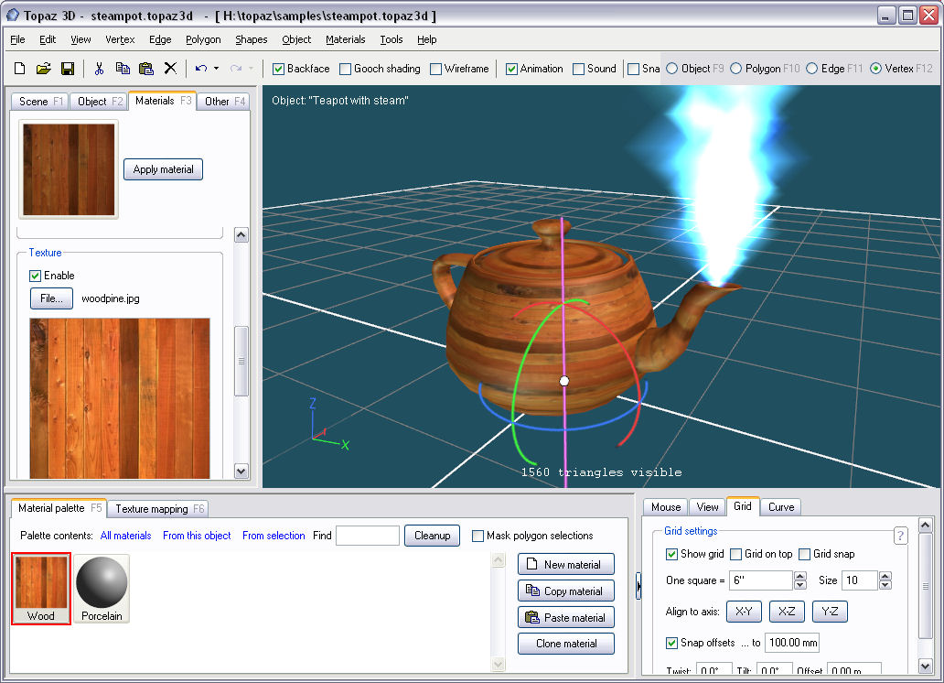Click the Paste clipboard icon

(146, 69)
